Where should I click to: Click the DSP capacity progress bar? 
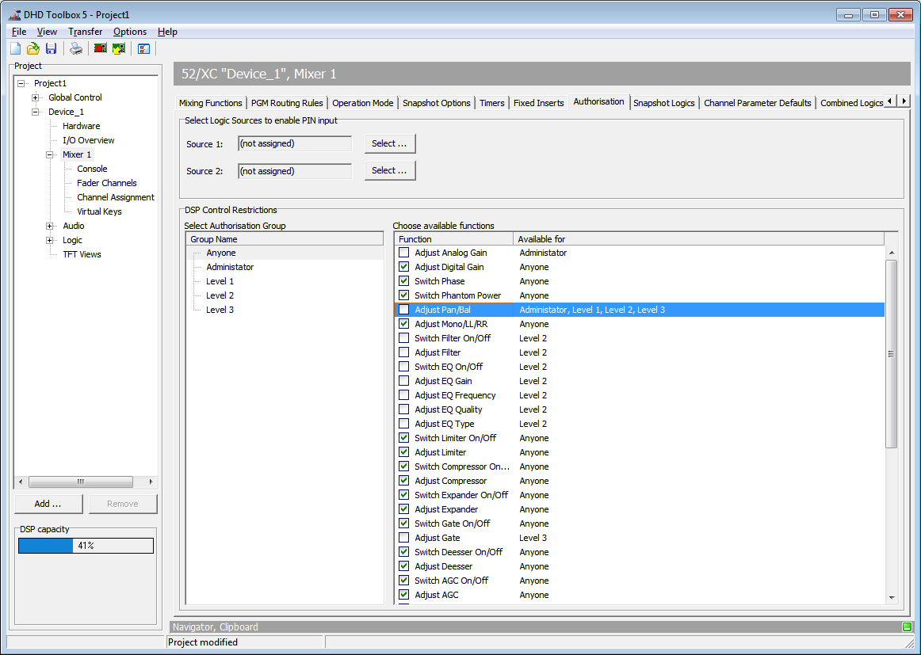pos(86,546)
